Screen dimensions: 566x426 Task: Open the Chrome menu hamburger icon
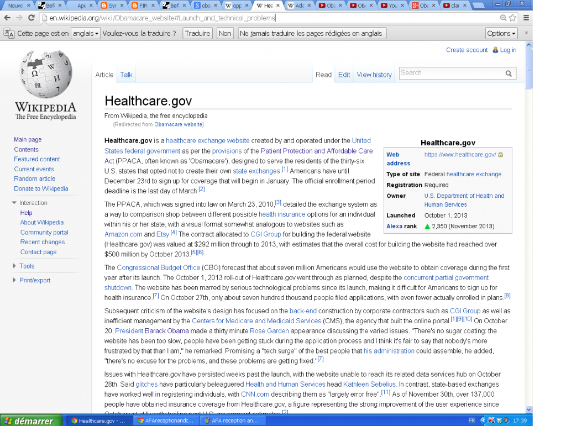[526, 18]
